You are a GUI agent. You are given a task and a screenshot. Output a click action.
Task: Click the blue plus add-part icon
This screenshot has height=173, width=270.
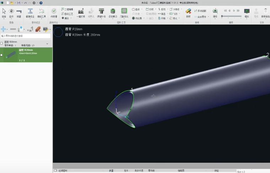[x=4, y=29]
